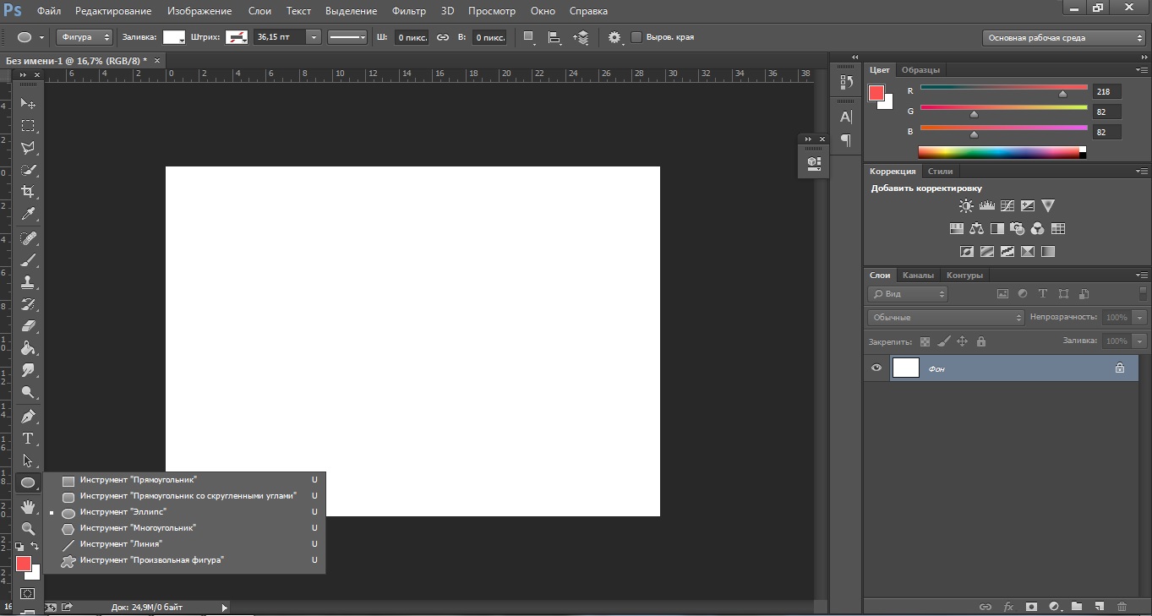
Task: Click the delete layer trash icon
Action: tap(1122, 607)
